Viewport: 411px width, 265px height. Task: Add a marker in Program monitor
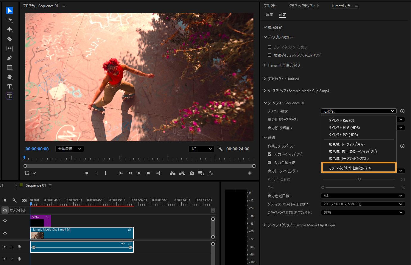pyautogui.click(x=87, y=173)
